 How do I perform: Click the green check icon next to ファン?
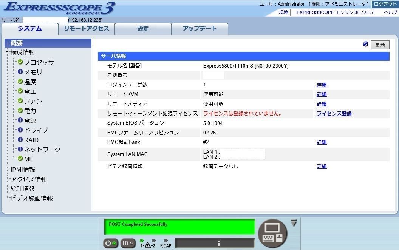(x=20, y=101)
